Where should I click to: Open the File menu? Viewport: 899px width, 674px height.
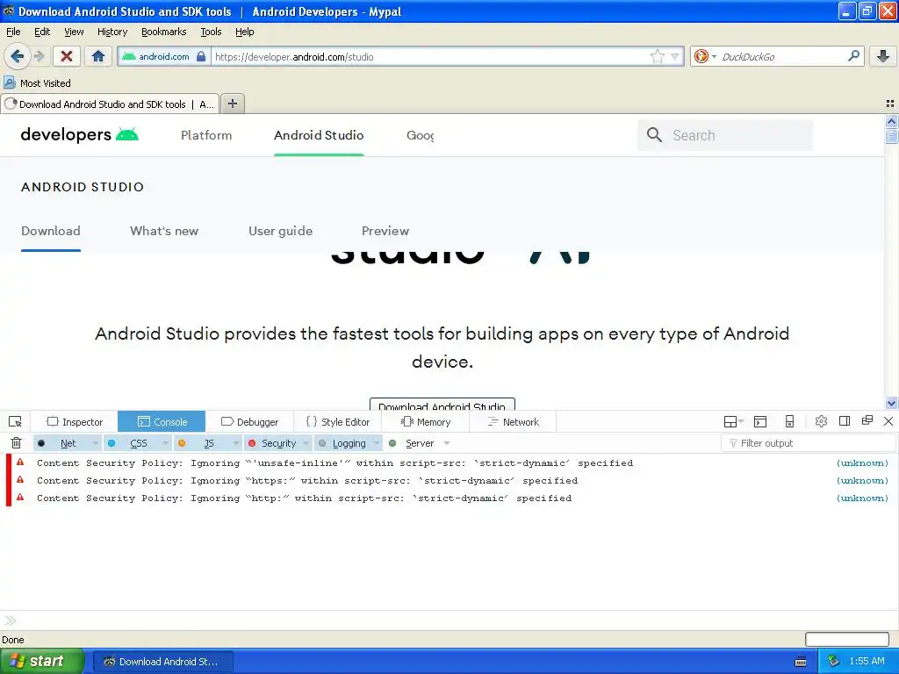pyautogui.click(x=13, y=32)
